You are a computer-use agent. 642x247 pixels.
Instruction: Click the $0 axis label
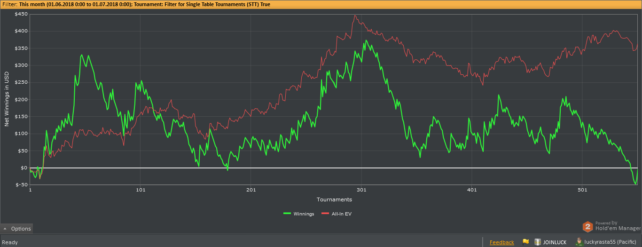23,167
